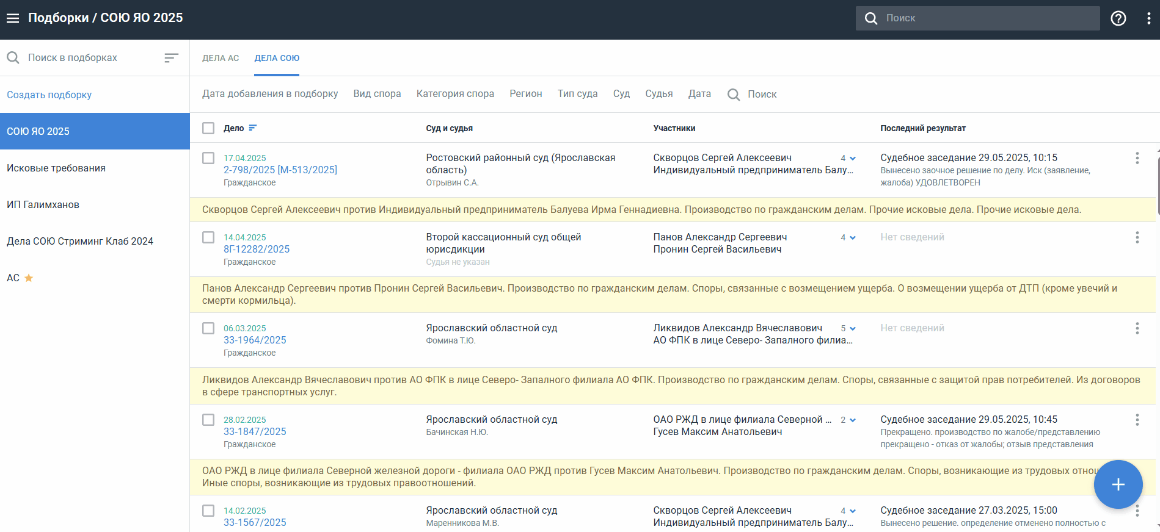
Task: Click the help question mark icon
Action: pyautogui.click(x=1118, y=18)
